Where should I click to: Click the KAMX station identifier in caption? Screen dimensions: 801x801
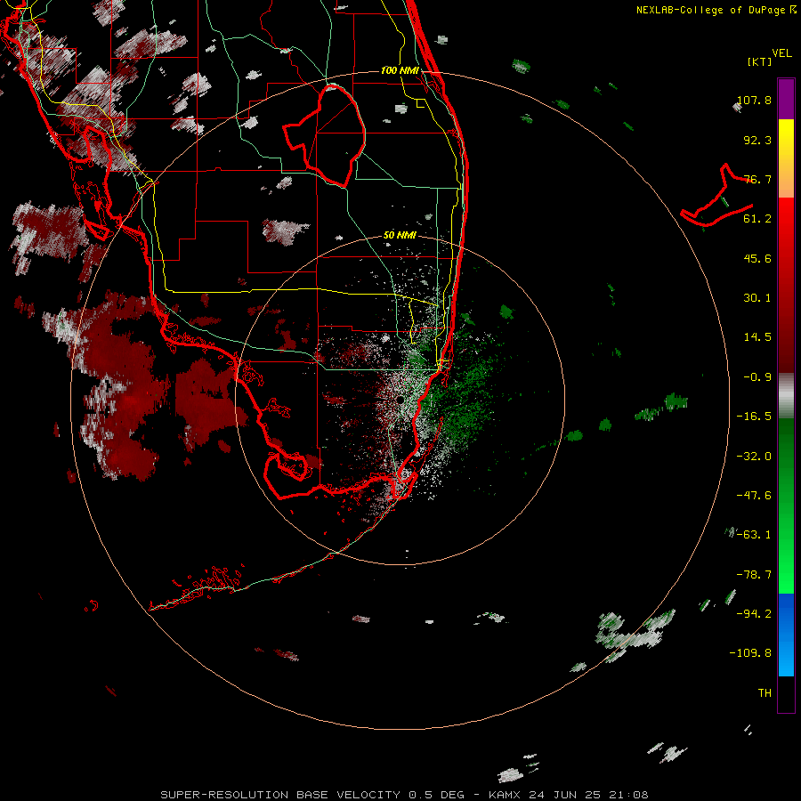point(505,795)
